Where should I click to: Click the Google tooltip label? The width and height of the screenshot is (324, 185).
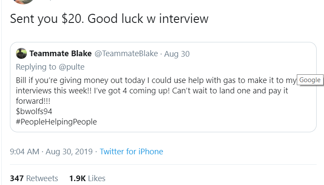tap(310, 80)
